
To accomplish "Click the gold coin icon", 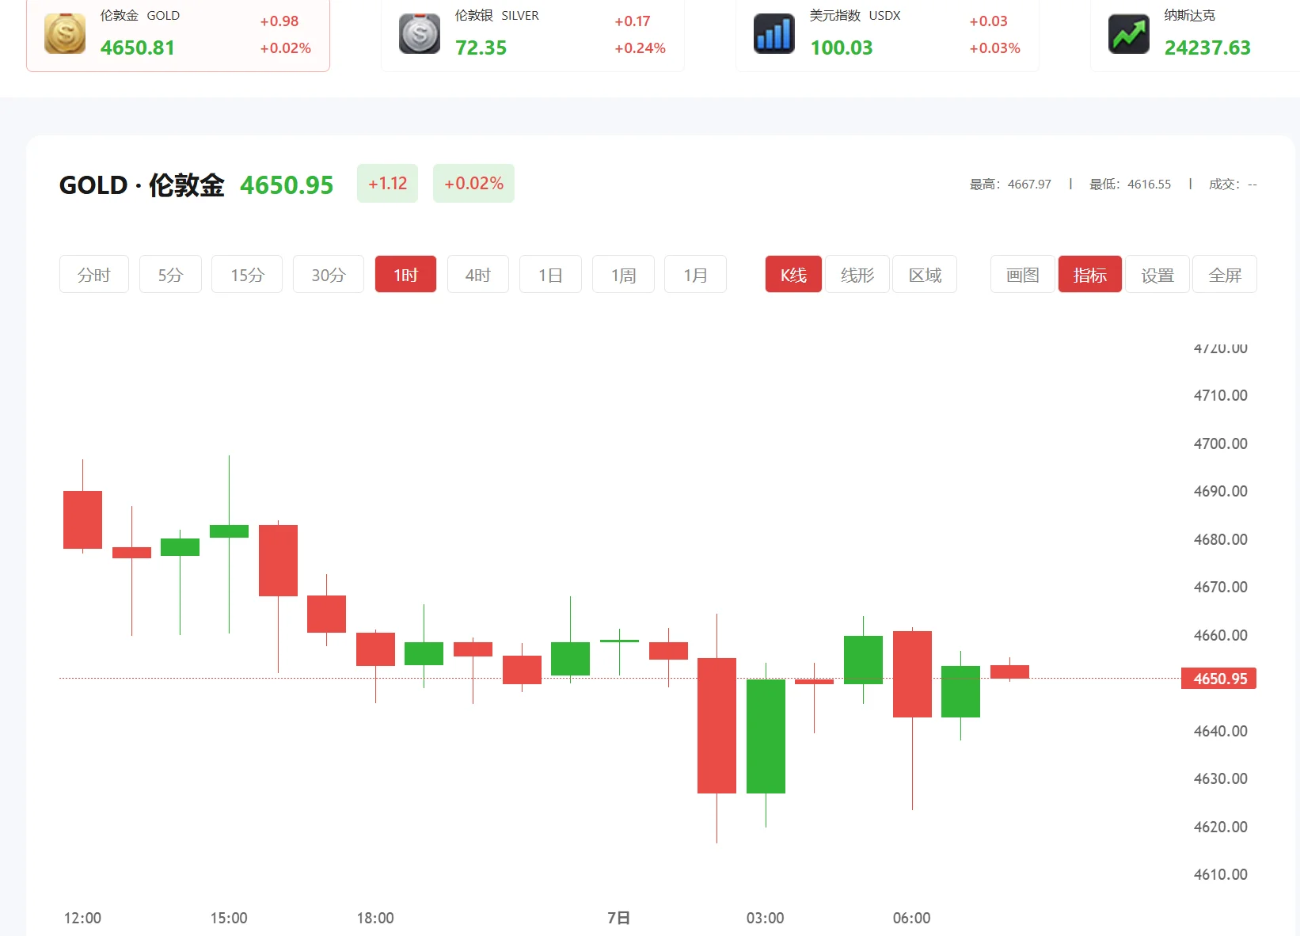I will click(x=65, y=34).
